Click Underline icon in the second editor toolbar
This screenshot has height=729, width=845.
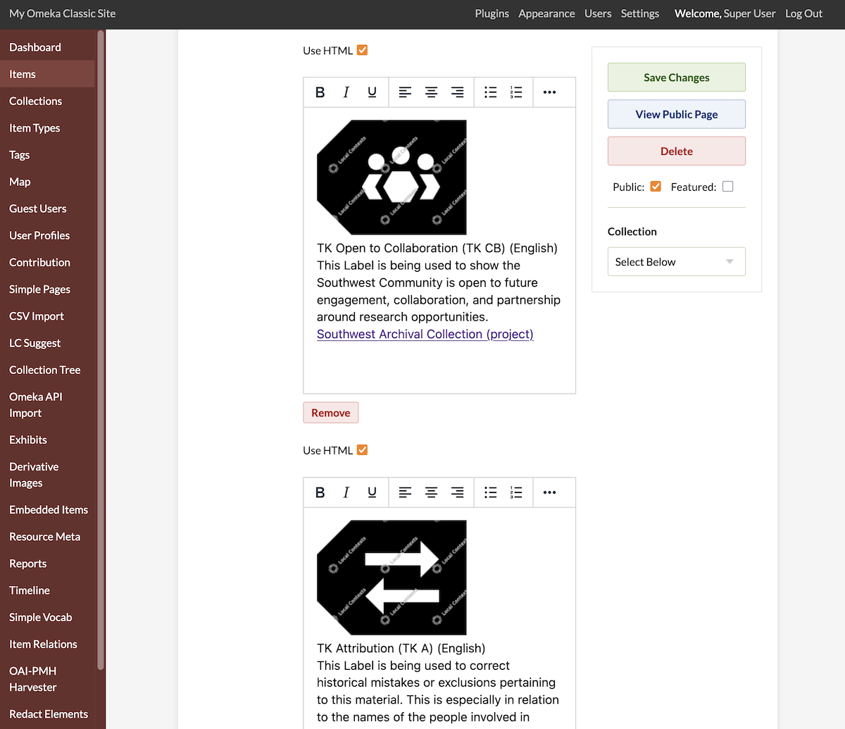372,492
